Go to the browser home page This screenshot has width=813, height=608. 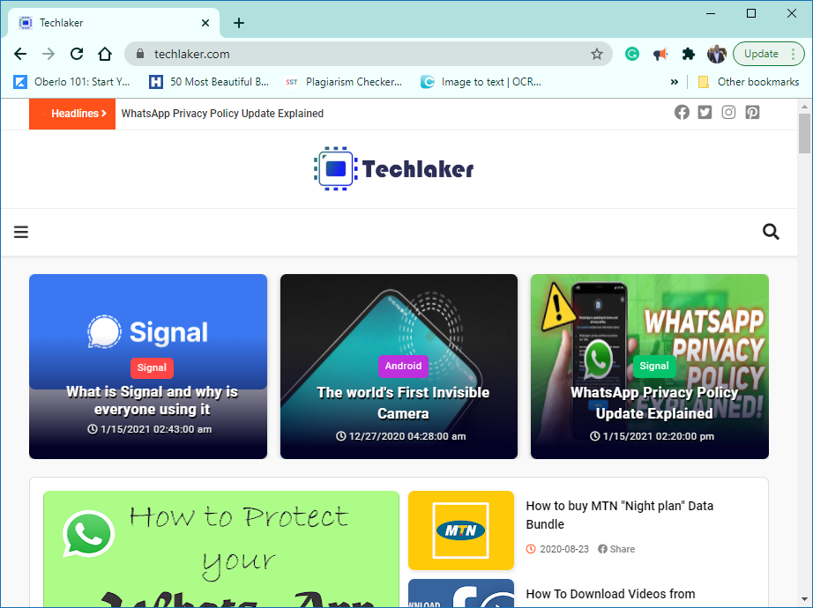tap(105, 54)
